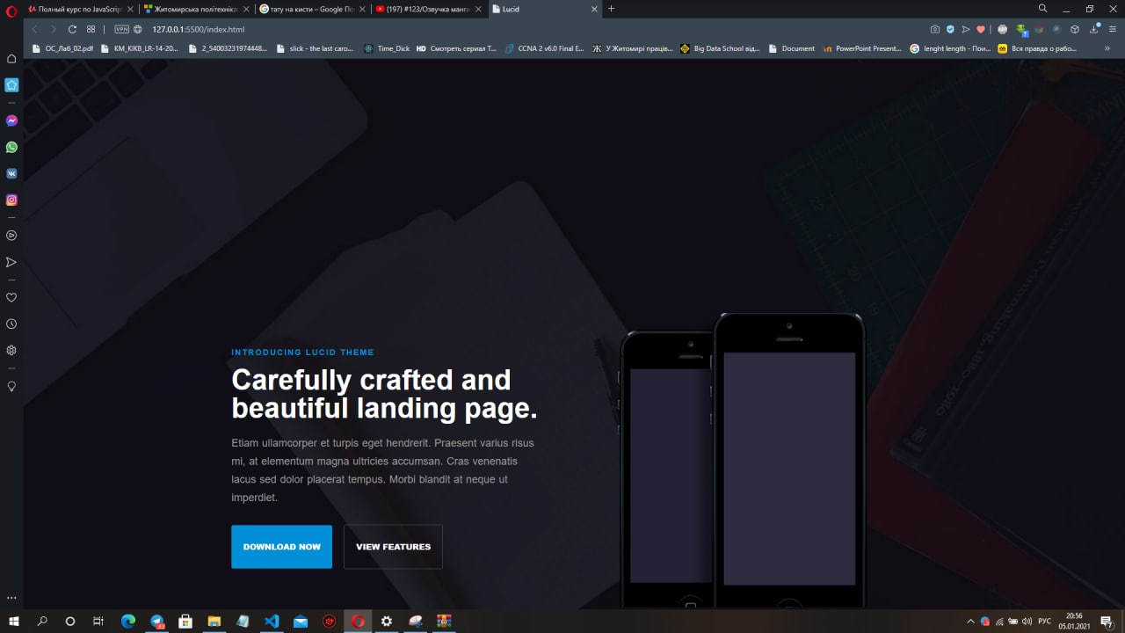Open Instagram in the Opera sidebar
Viewport: 1125px width, 633px height.
click(11, 200)
